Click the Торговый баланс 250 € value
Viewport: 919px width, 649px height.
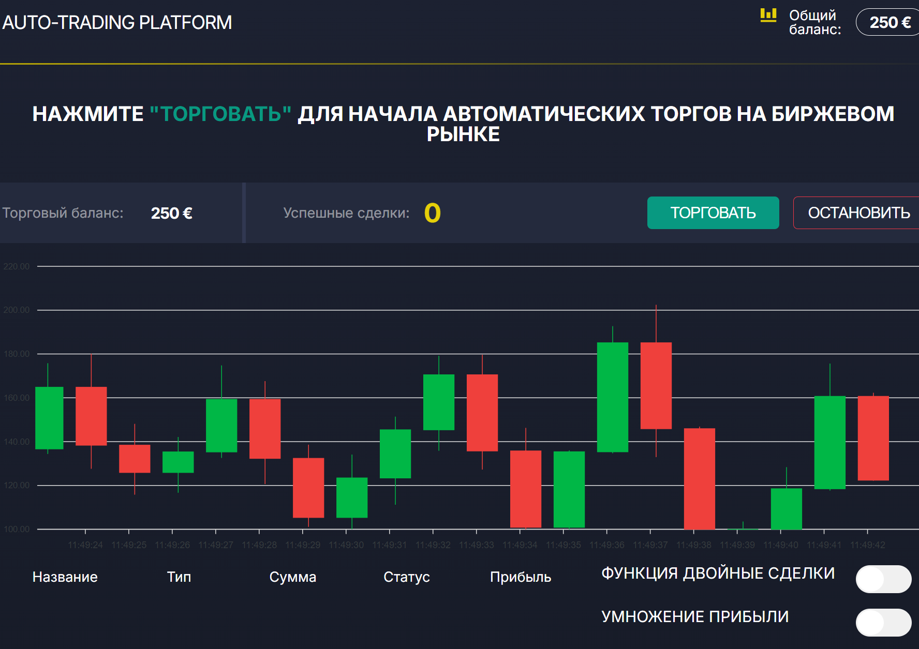(172, 214)
